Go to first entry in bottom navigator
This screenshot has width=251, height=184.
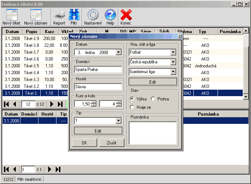pos(6,169)
